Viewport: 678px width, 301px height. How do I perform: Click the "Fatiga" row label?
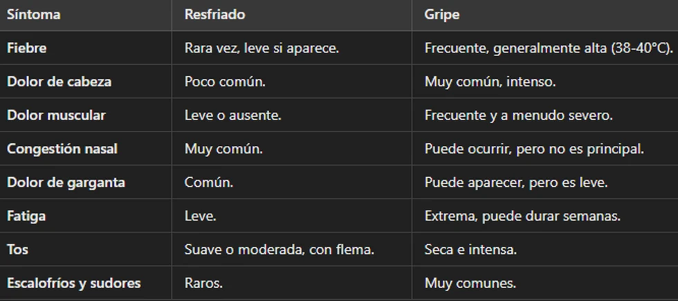[x=26, y=216]
